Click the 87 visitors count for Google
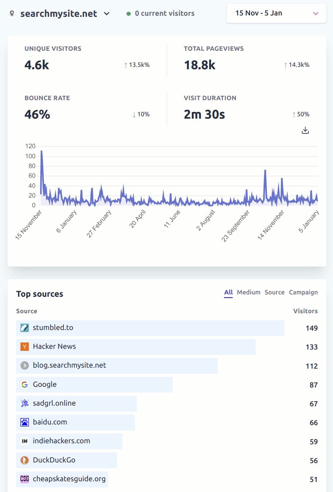This screenshot has width=333, height=492. pyautogui.click(x=314, y=385)
